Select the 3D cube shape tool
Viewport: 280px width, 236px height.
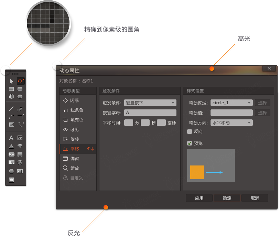(11, 96)
